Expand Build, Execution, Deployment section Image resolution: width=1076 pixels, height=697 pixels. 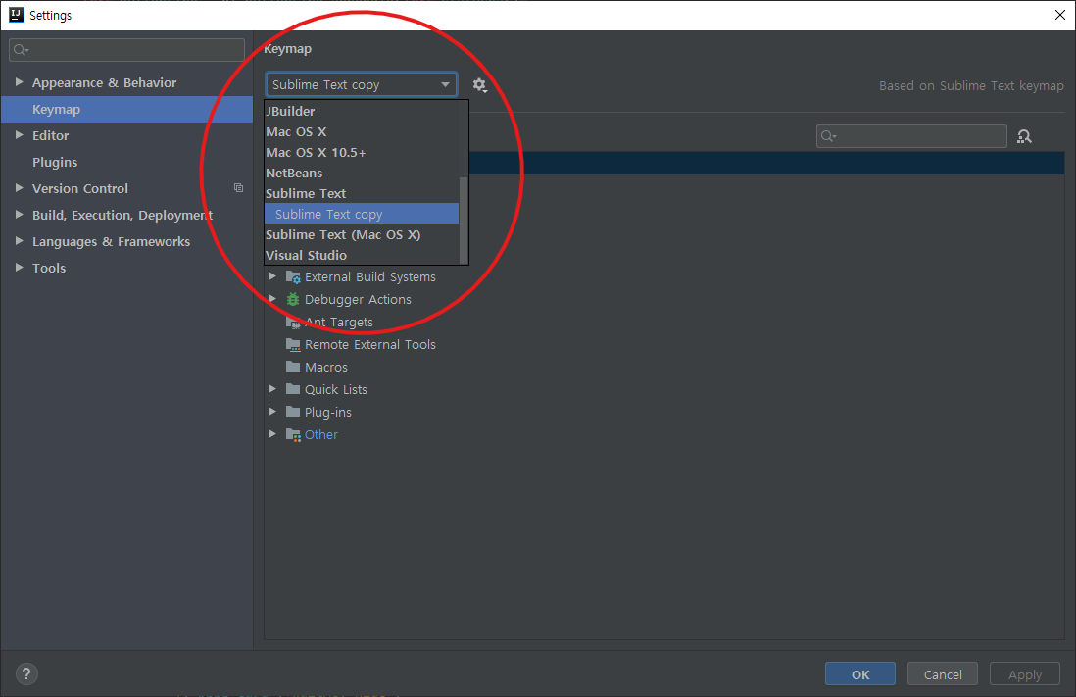click(20, 215)
